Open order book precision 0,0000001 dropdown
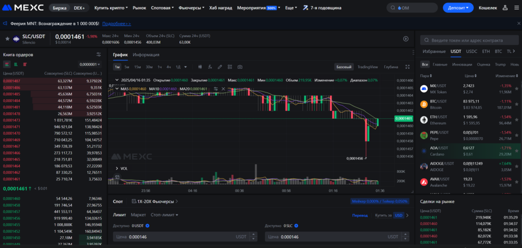522x248 pixels. pos(90,64)
